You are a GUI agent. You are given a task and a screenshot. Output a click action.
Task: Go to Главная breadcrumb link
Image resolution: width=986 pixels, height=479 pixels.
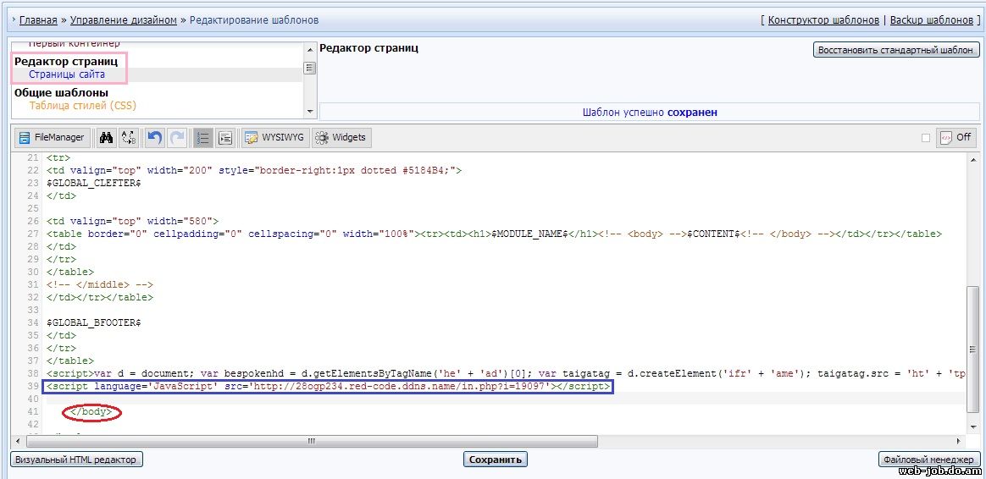coord(38,20)
